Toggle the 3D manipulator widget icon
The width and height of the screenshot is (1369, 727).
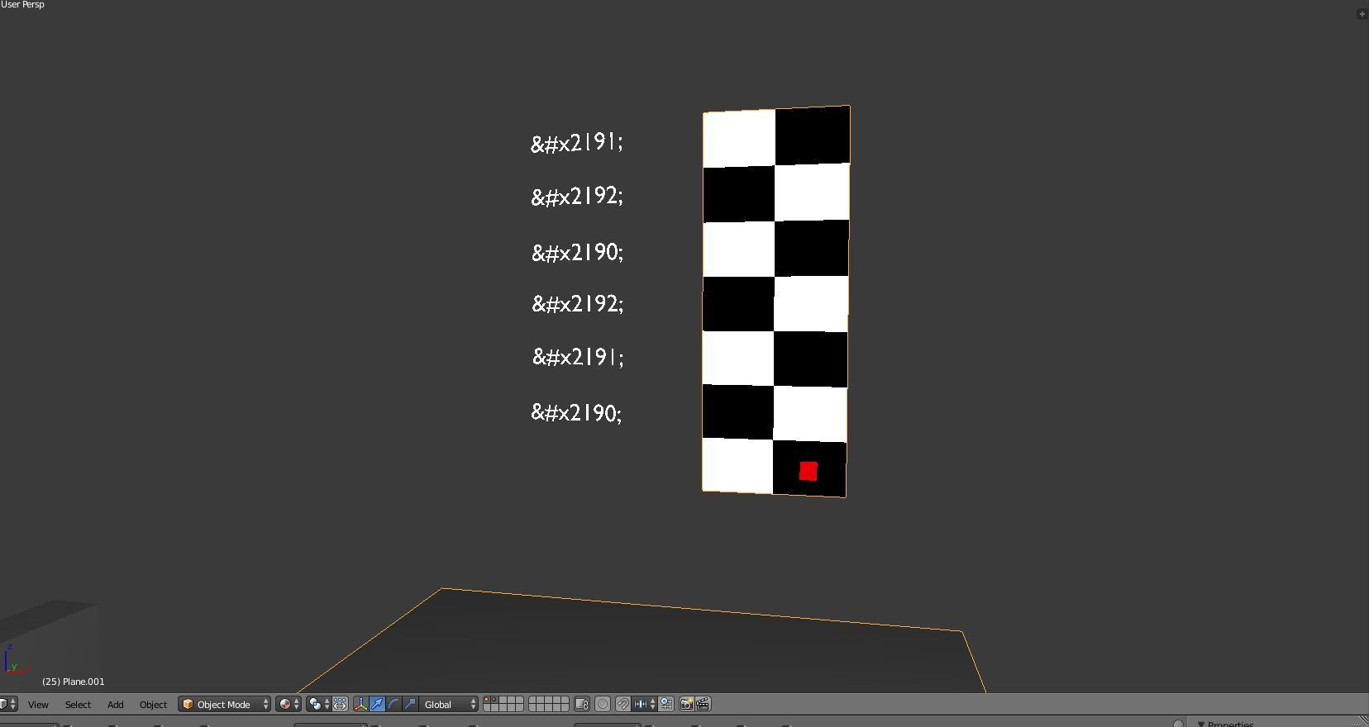[360, 704]
